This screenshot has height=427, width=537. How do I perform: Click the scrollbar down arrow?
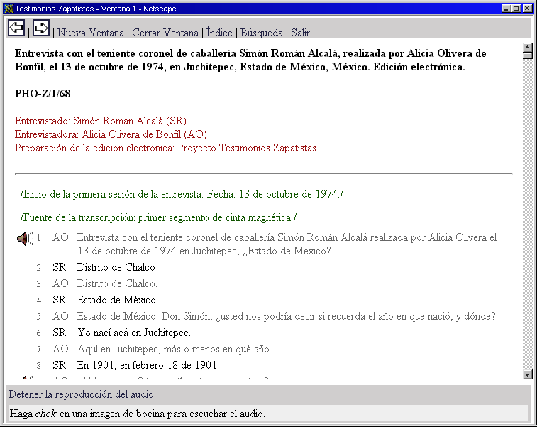(x=527, y=374)
